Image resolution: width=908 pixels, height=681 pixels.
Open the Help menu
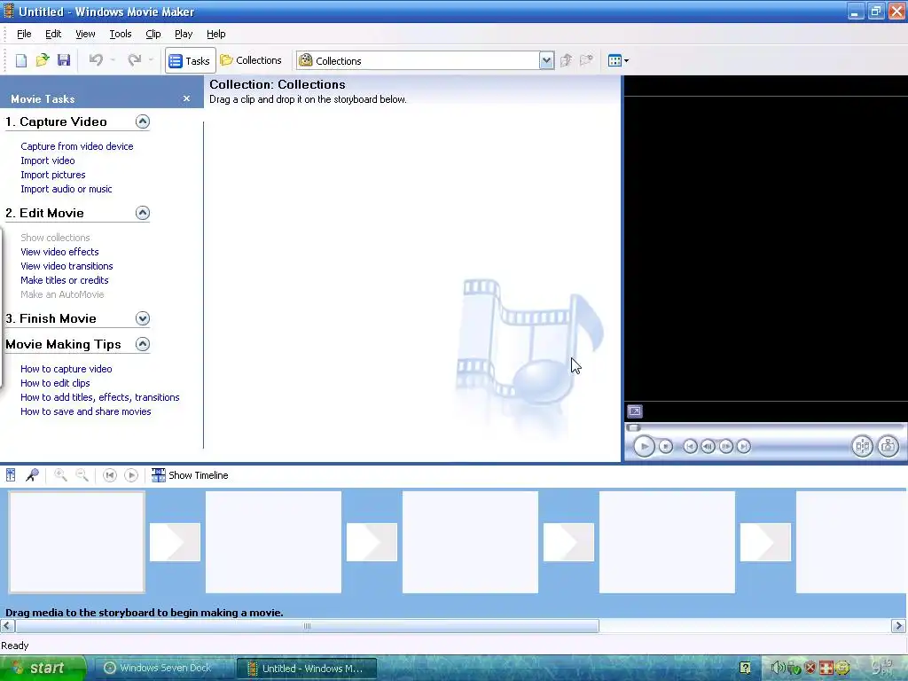coord(216,34)
